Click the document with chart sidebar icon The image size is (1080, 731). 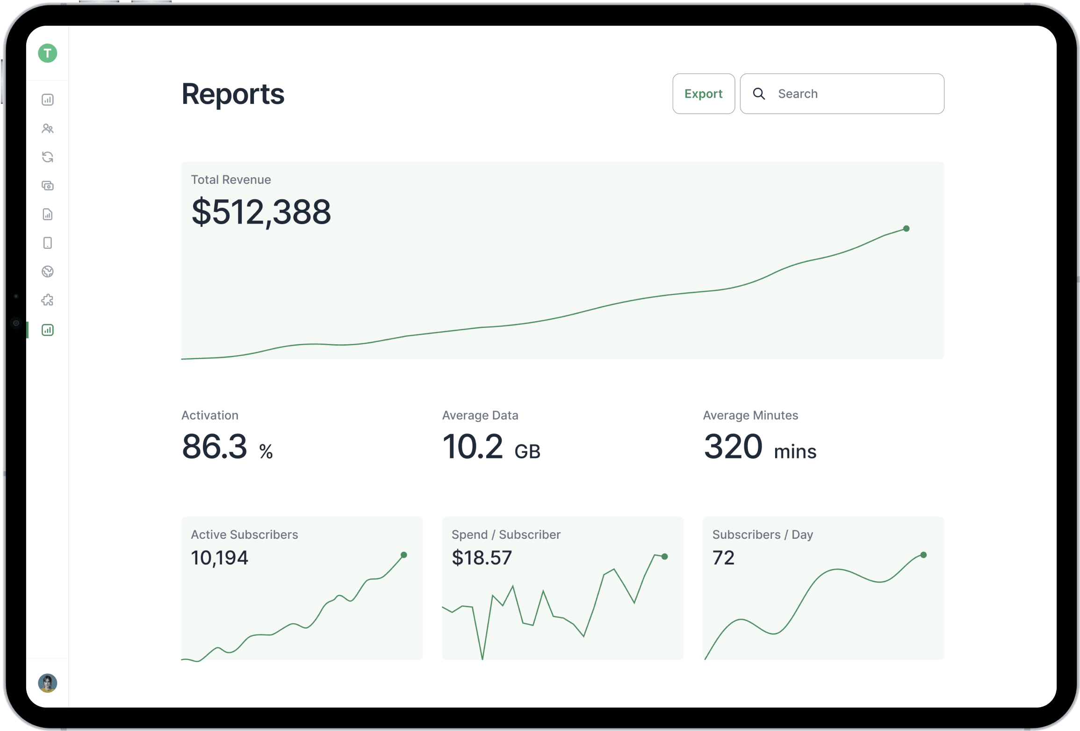48,214
